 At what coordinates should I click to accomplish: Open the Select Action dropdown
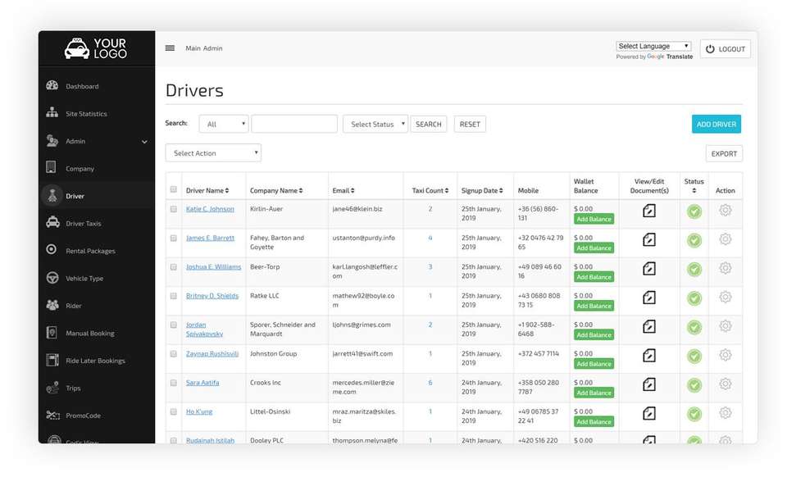click(x=213, y=153)
